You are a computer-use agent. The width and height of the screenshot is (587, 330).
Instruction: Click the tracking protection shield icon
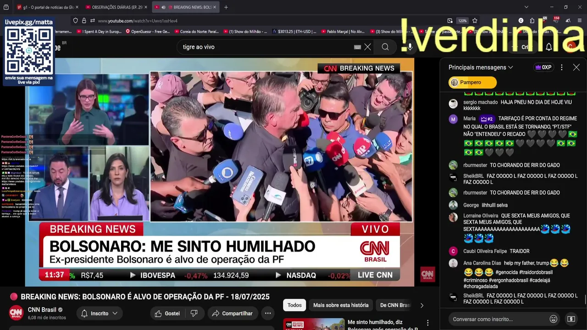click(76, 21)
